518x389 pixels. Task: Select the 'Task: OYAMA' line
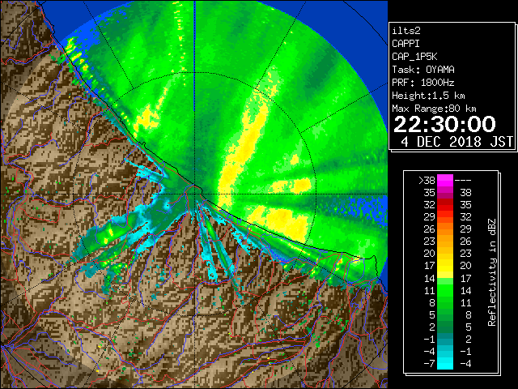coord(423,70)
